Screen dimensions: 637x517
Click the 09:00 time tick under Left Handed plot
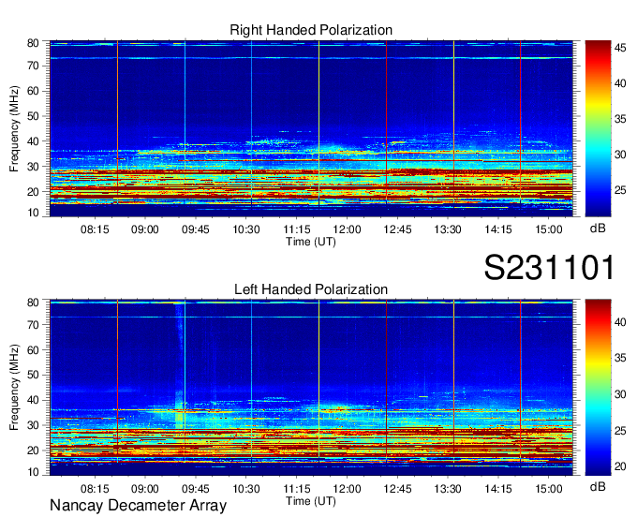[145, 489]
